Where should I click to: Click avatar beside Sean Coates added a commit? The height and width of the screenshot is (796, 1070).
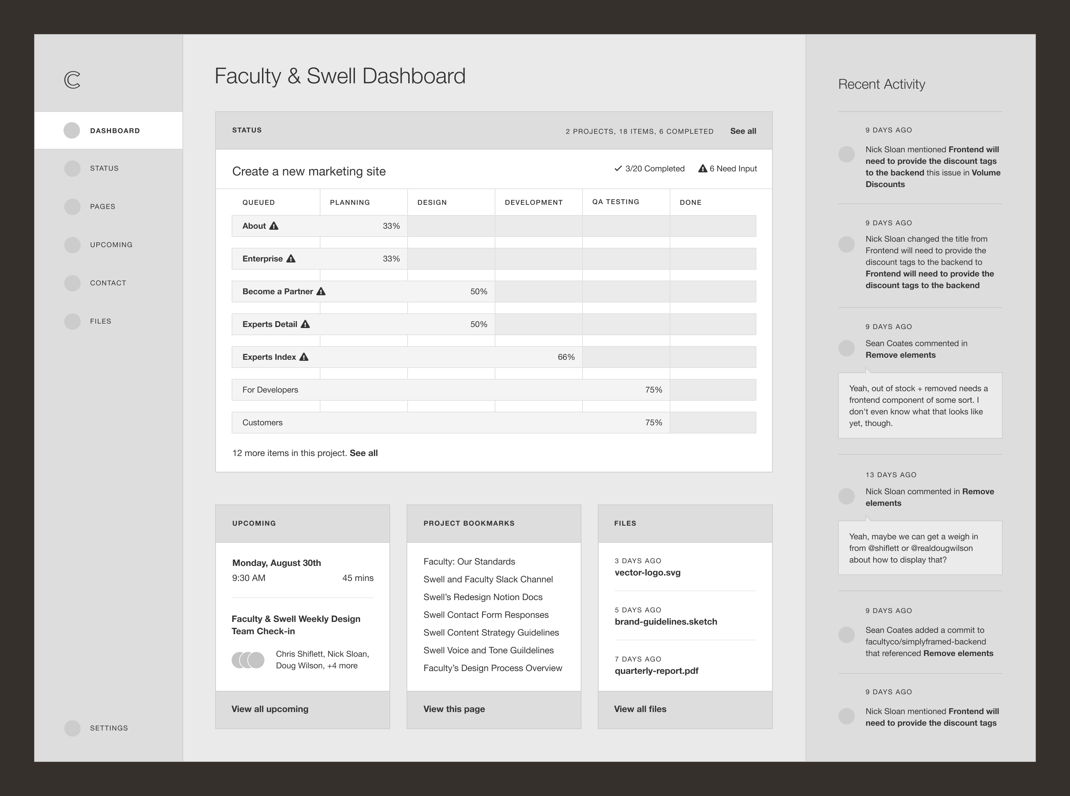coord(846,635)
